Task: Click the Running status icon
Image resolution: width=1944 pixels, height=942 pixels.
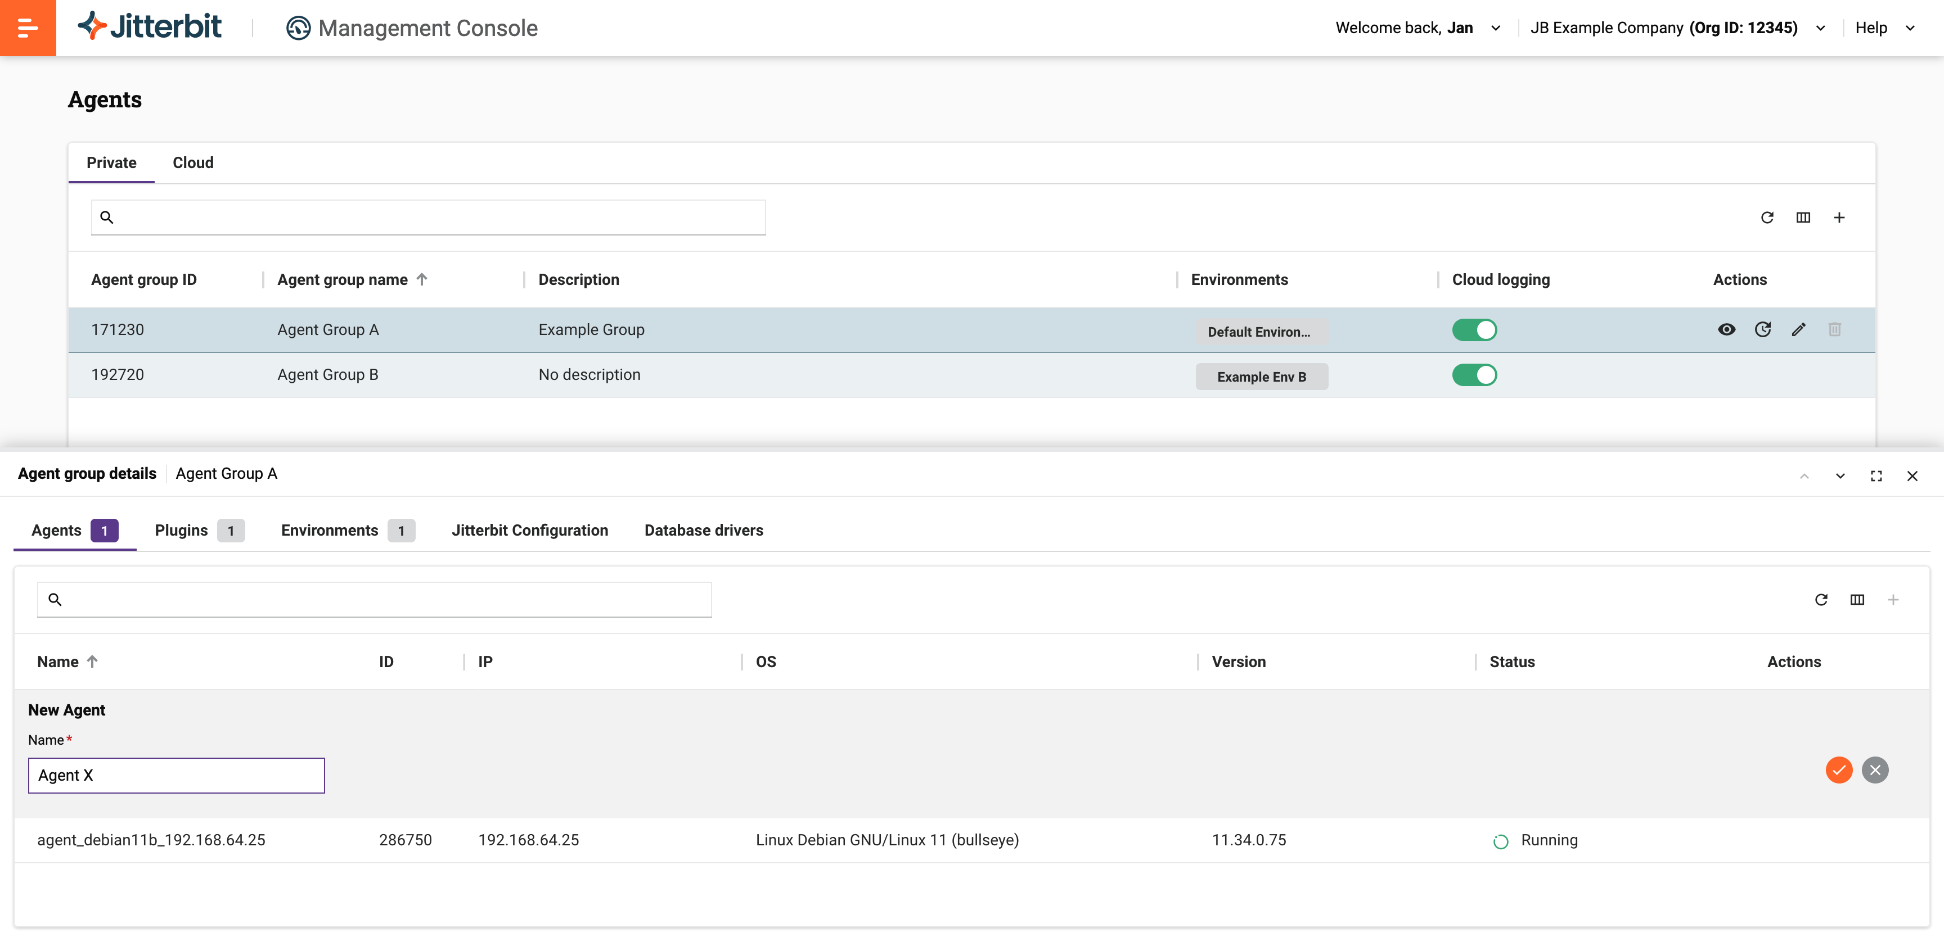Action: (1501, 841)
